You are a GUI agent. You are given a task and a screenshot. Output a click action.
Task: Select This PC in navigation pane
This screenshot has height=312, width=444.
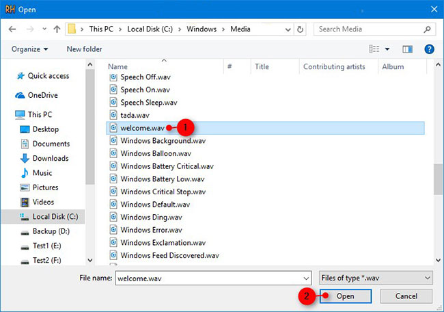point(33,114)
